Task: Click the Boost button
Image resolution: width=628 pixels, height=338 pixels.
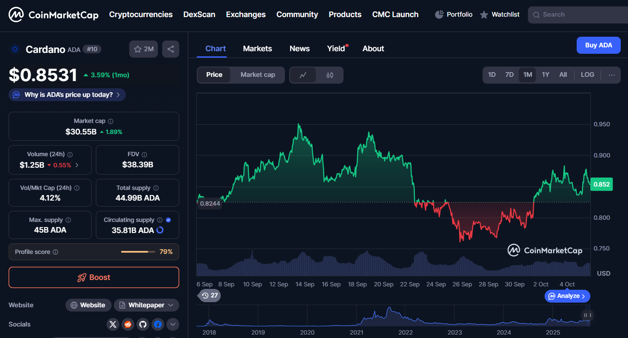Action: point(94,277)
